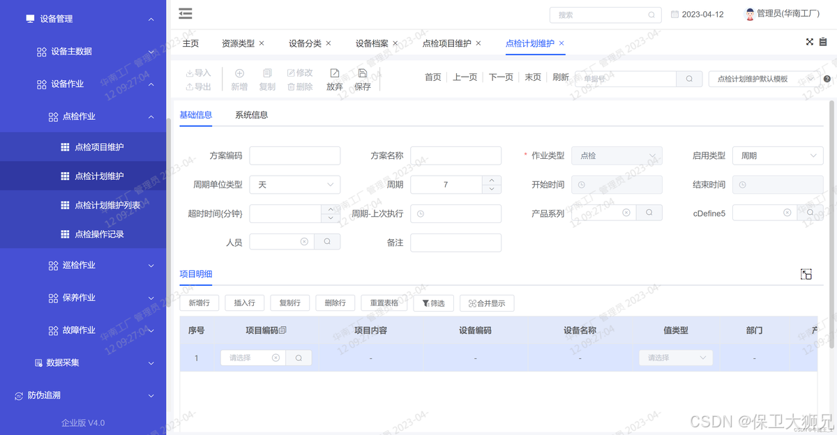Switch to the 设备分类 tab

coord(305,43)
